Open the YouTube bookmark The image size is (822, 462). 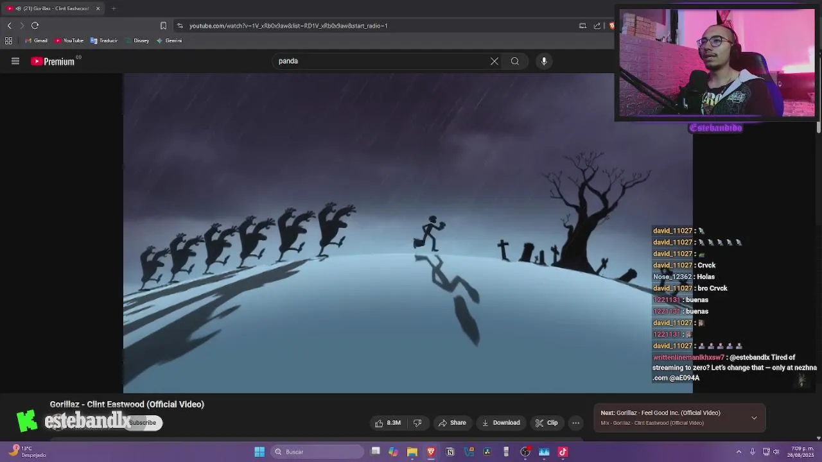[69, 40]
